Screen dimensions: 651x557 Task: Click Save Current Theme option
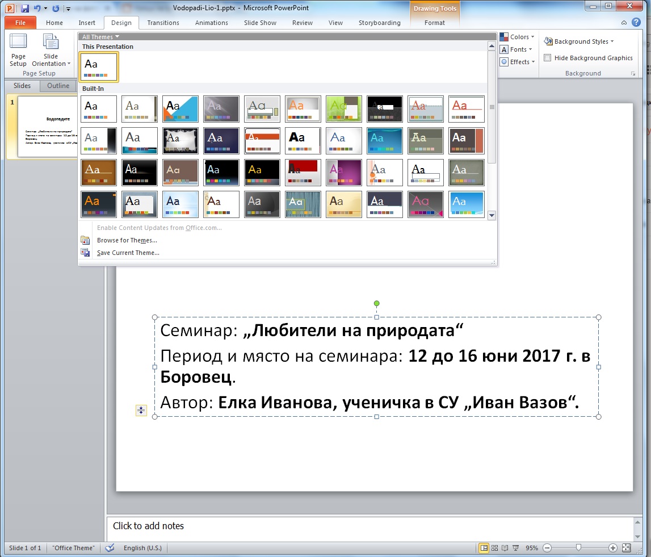pos(128,253)
